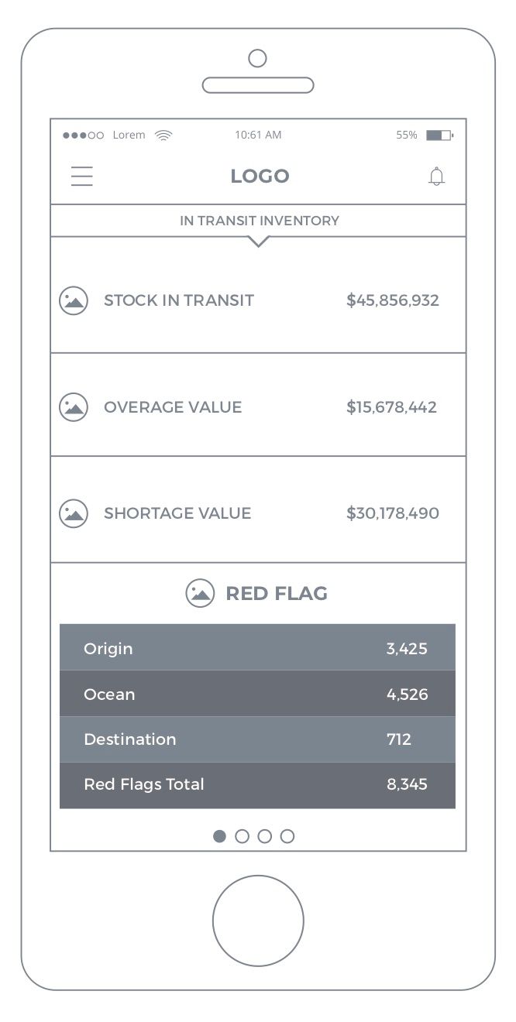Tap the Wi-Fi status icon
This screenshot has height=1022, width=516.
click(x=163, y=135)
